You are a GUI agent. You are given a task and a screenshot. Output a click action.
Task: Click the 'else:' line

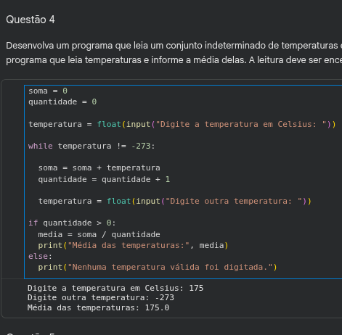tap(40, 256)
